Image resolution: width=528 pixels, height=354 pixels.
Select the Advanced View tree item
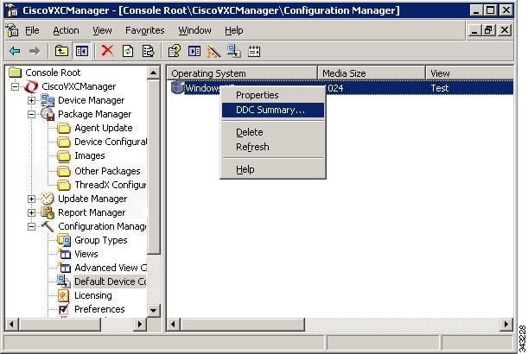click(111, 268)
